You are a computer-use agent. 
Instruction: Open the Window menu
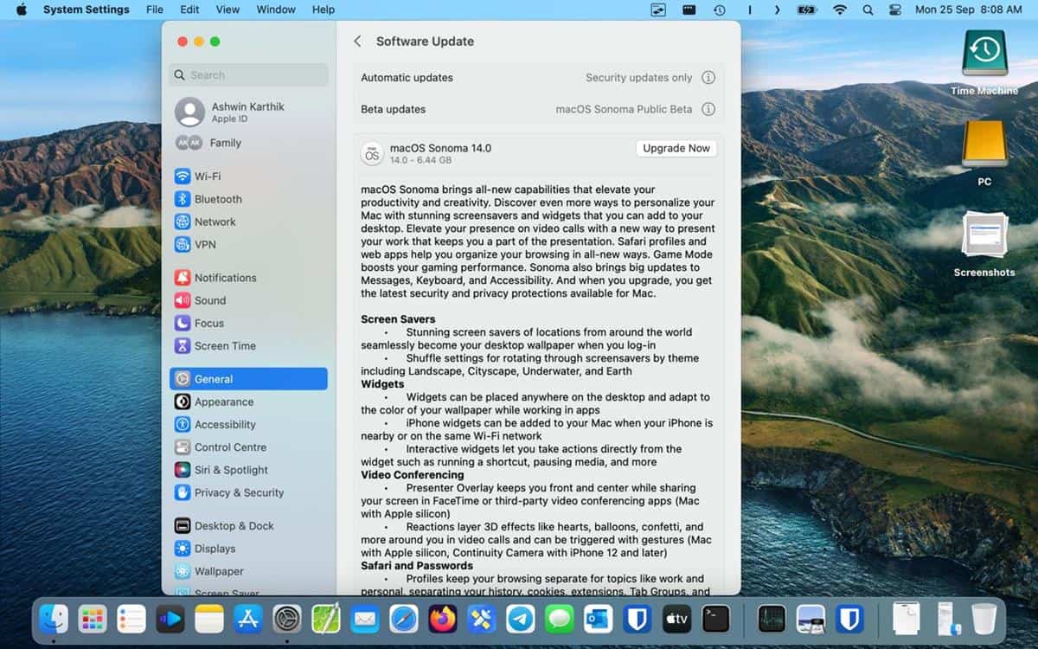coord(276,10)
